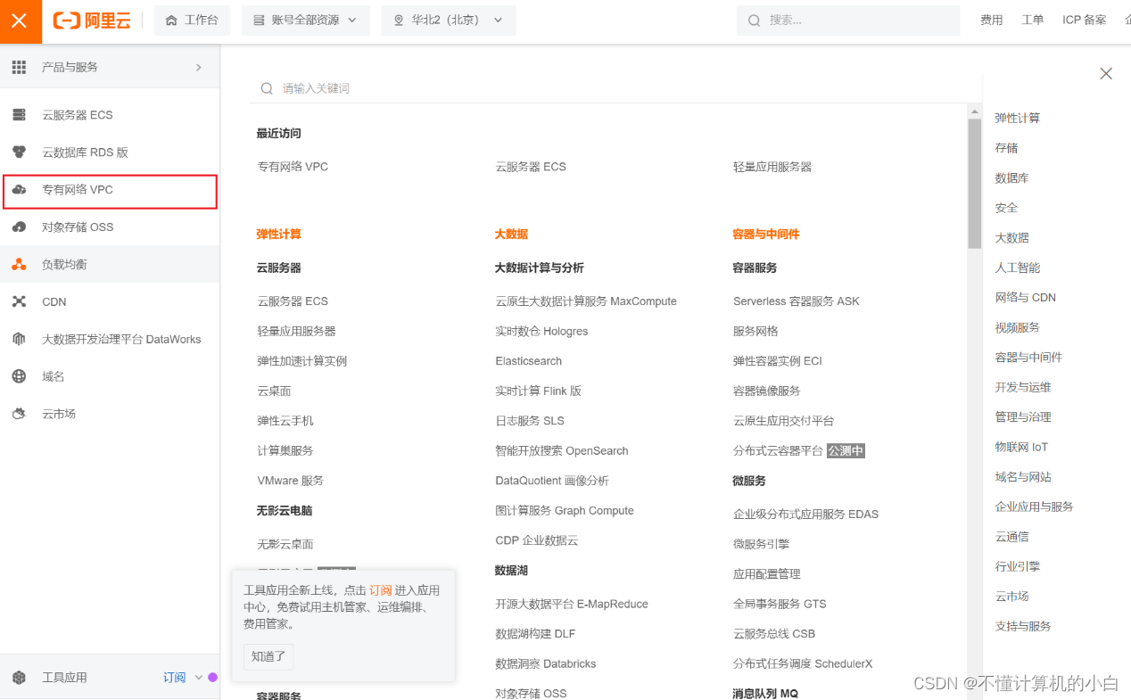Open 无影云桌面 link

coord(285,544)
